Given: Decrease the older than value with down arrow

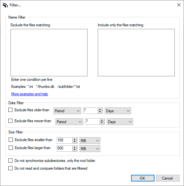Looking at the screenshot, I should pyautogui.click(x=100, y=112).
